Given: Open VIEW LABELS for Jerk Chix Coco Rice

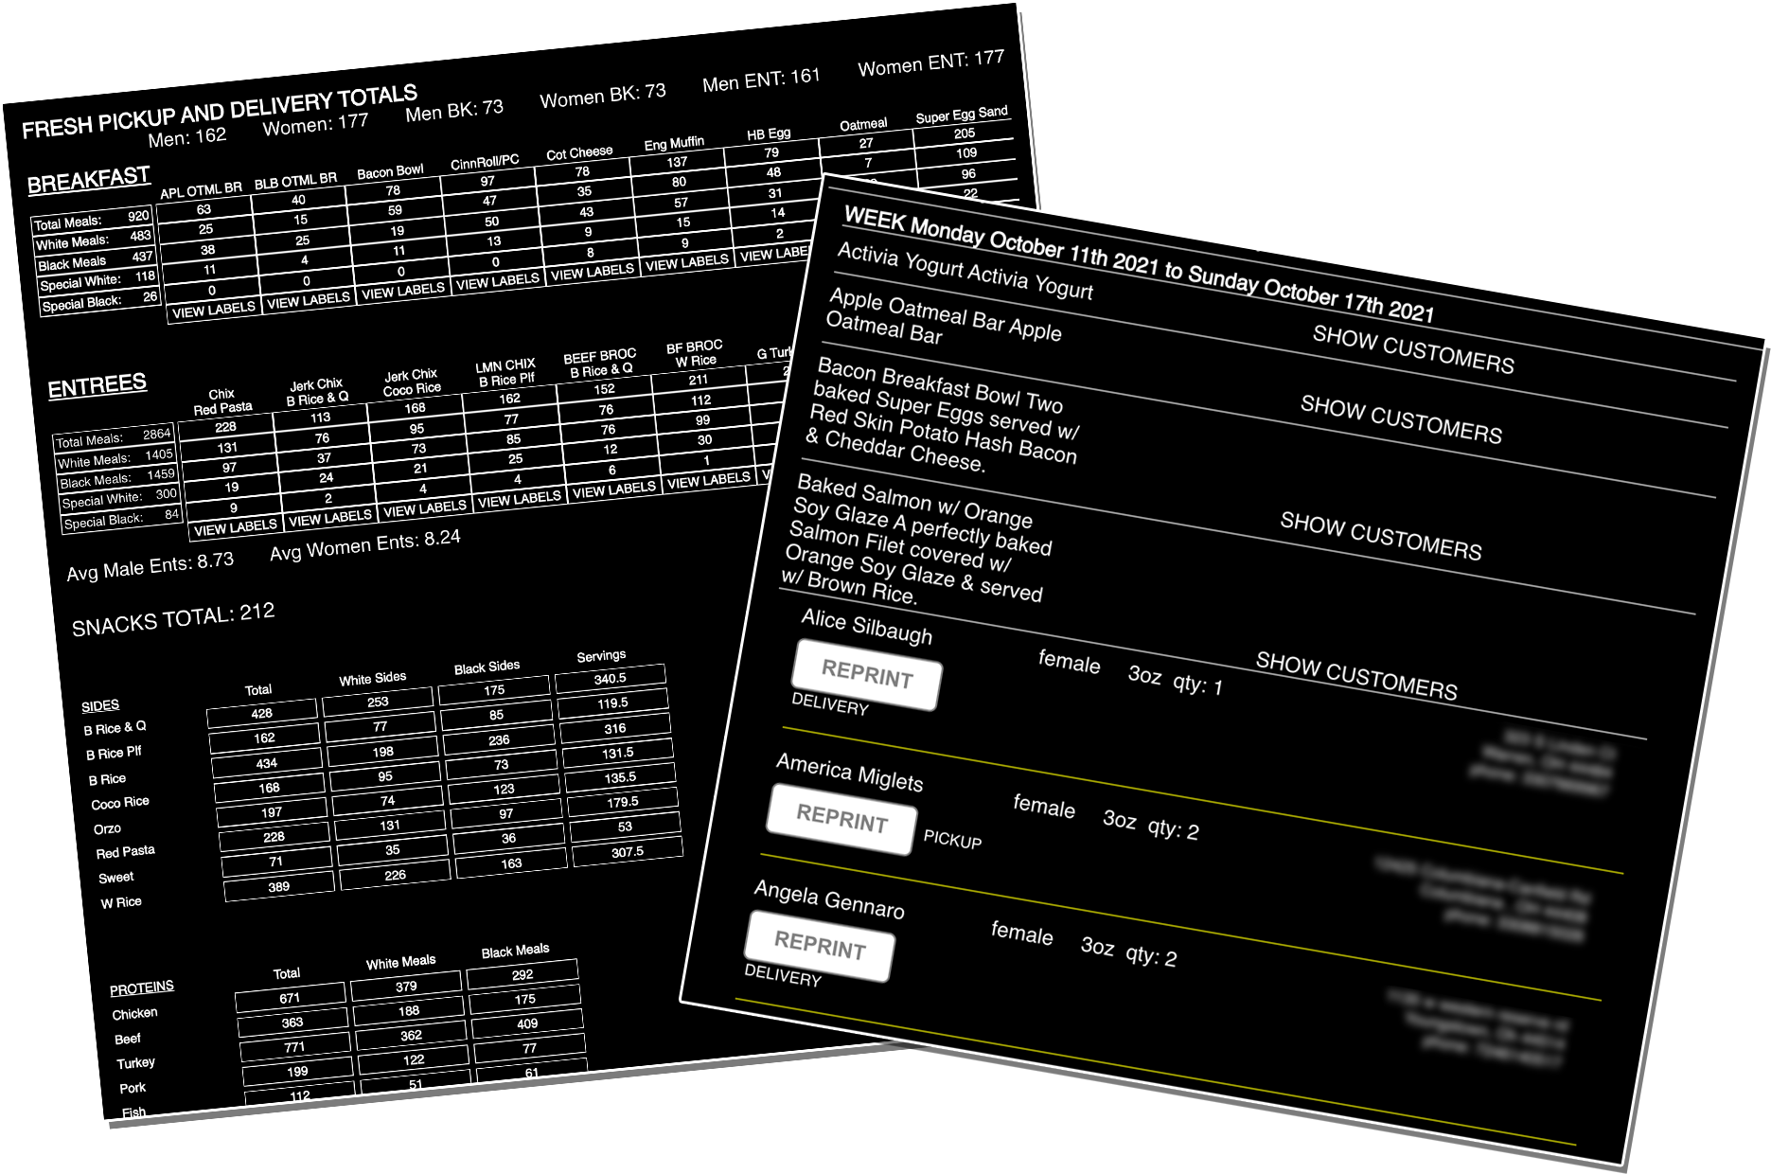Looking at the screenshot, I should 424,508.
